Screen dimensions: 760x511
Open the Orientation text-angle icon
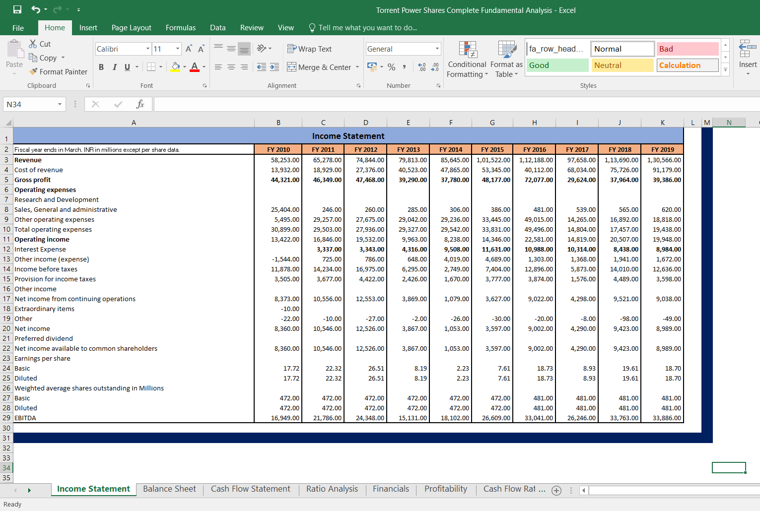[262, 49]
